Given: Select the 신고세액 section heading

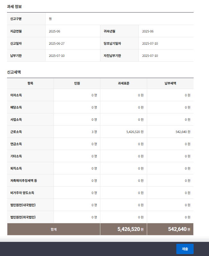Looking at the screenshot, I should (x=14, y=72).
